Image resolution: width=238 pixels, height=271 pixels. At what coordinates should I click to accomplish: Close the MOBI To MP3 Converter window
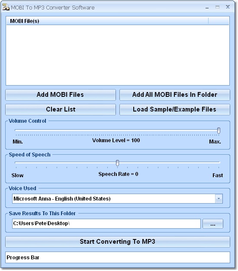(x=228, y=7)
